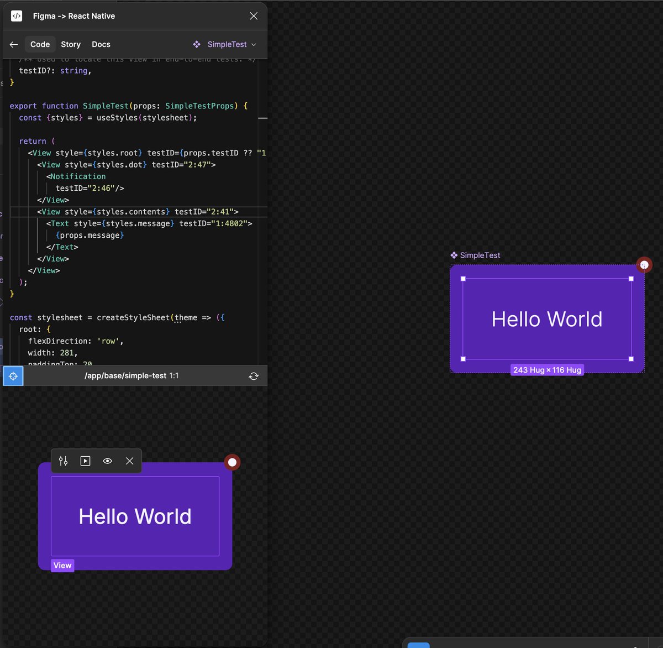Click the /app/base/simple-test path label

(x=125, y=376)
